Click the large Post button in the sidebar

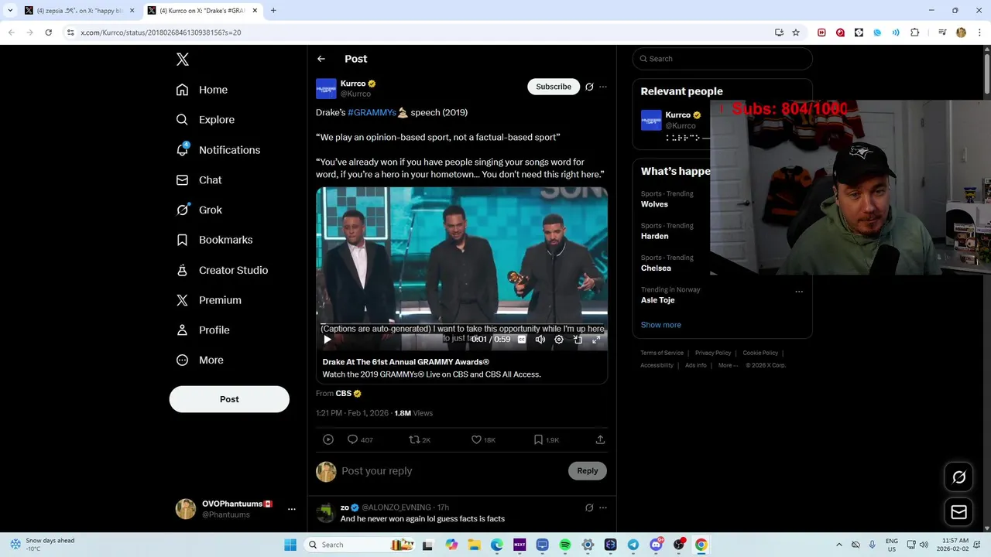click(x=229, y=399)
